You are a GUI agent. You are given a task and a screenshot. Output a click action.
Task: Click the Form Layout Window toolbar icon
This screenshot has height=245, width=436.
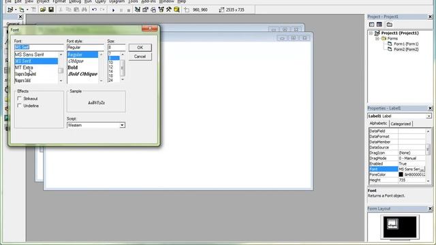point(153,10)
